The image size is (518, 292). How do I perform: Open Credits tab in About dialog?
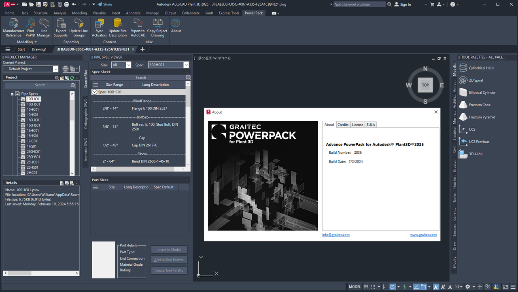343,125
